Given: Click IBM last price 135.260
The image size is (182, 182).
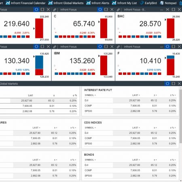Looking at the screenshot, I should point(82,61).
